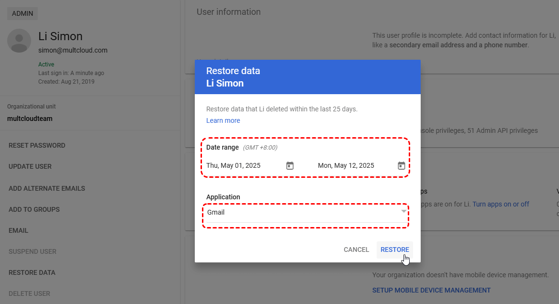
Task: Click the Li Simon name heading
Action: tap(61, 36)
